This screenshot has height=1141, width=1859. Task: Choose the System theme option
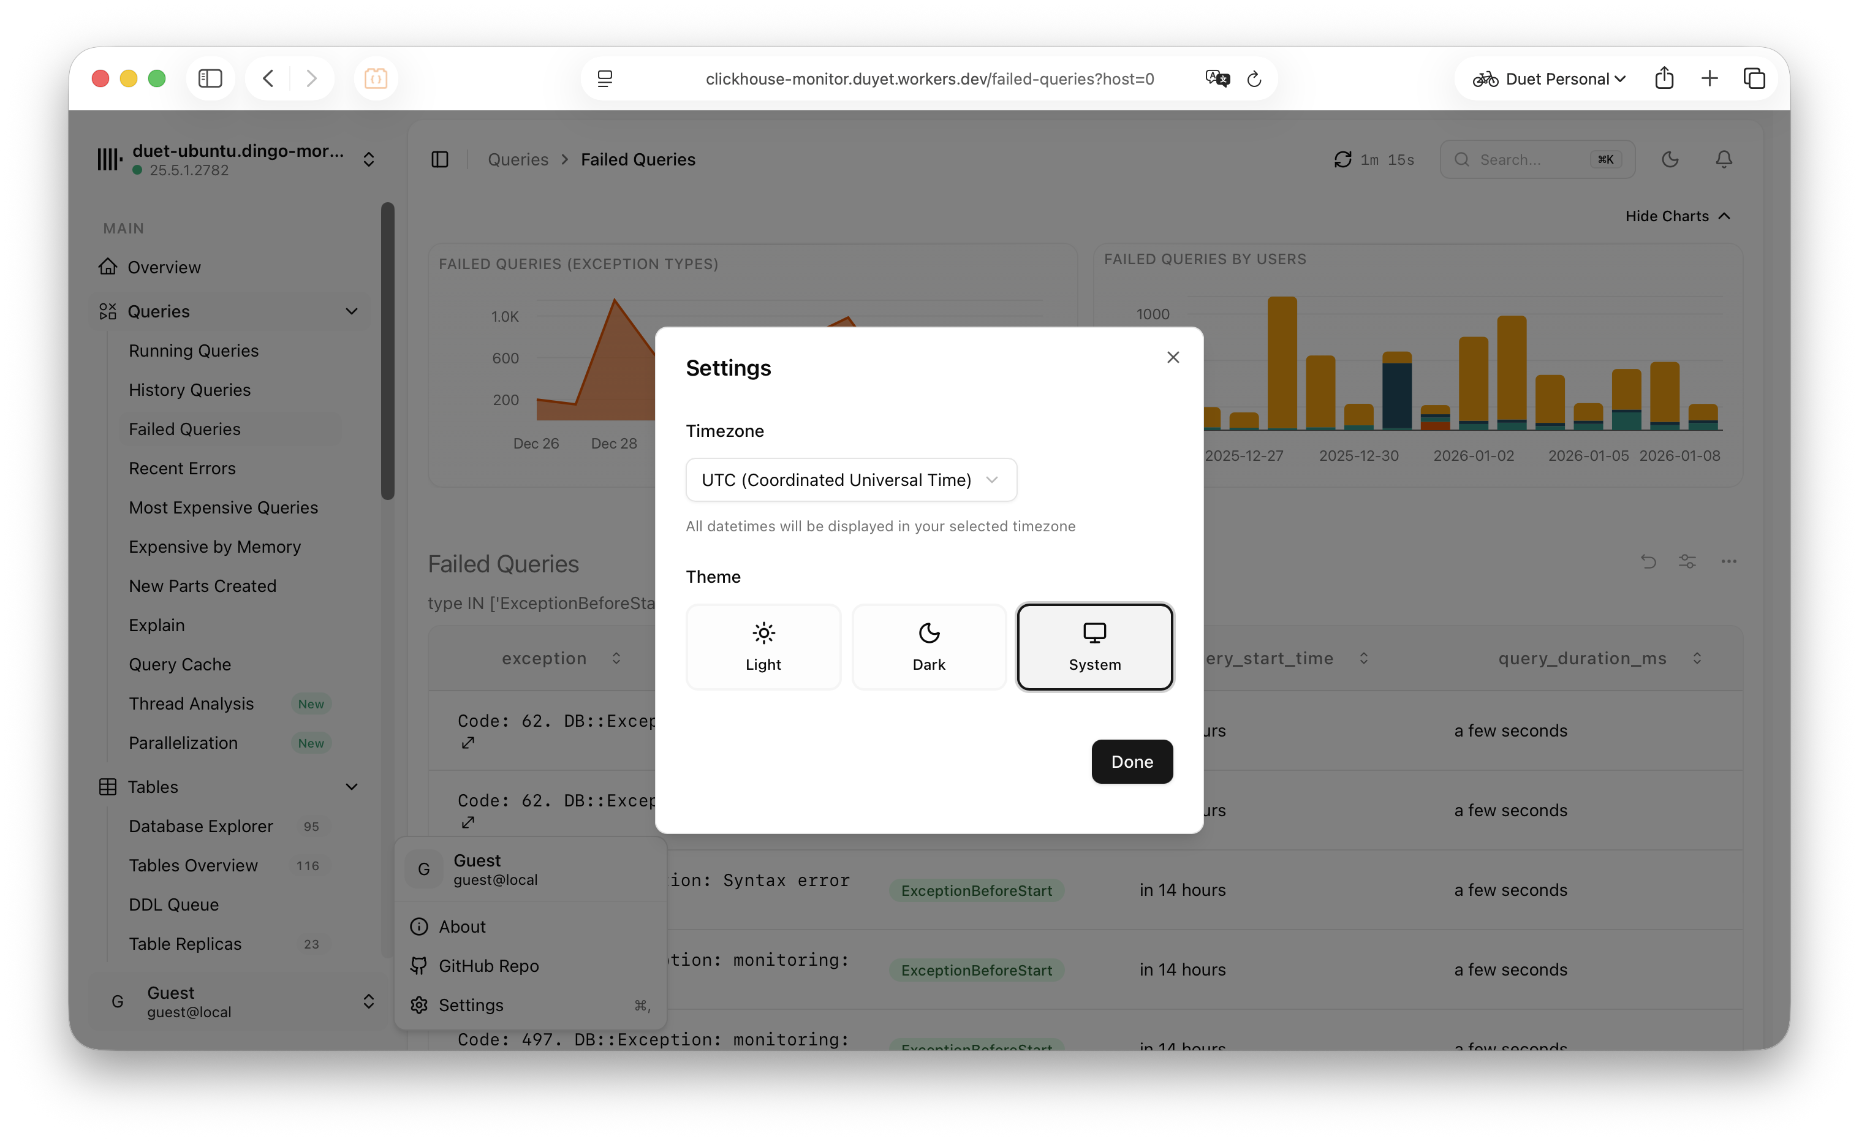click(x=1094, y=646)
